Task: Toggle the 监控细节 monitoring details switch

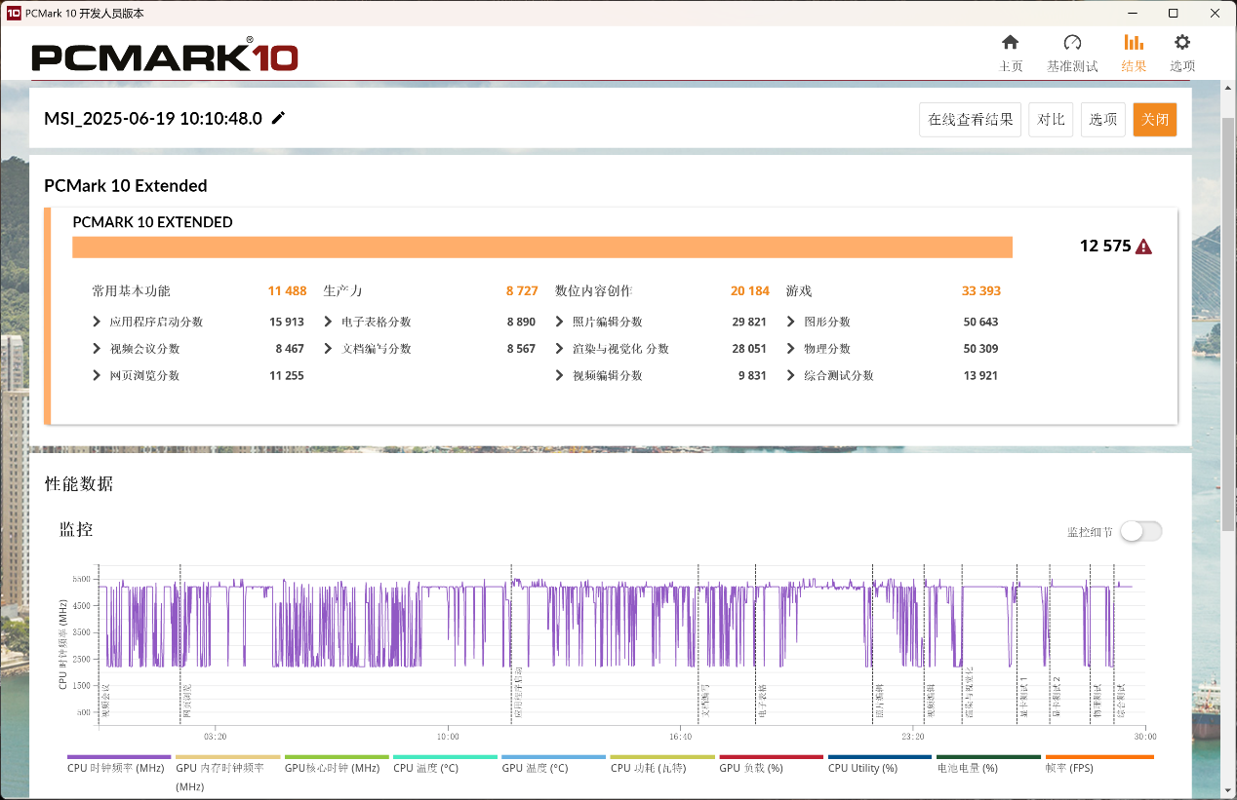Action: [x=1140, y=531]
